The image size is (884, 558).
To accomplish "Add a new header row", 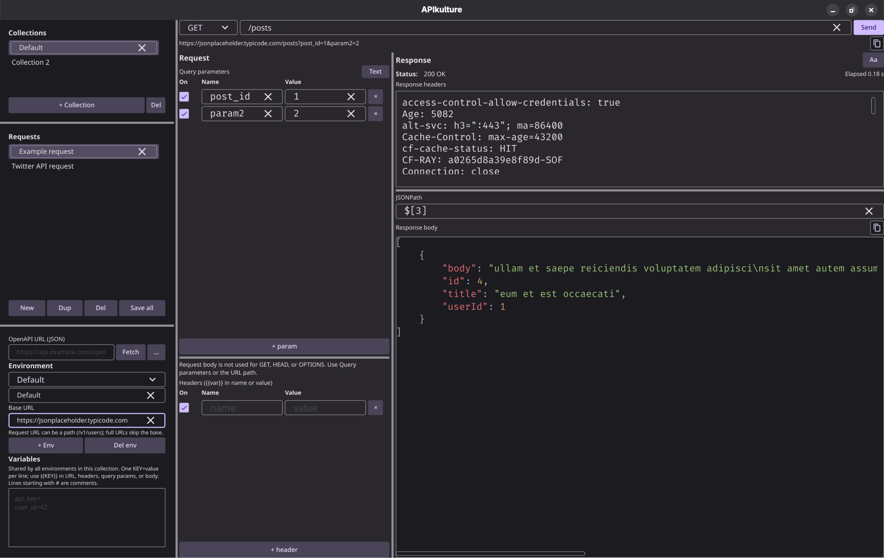I will point(284,549).
